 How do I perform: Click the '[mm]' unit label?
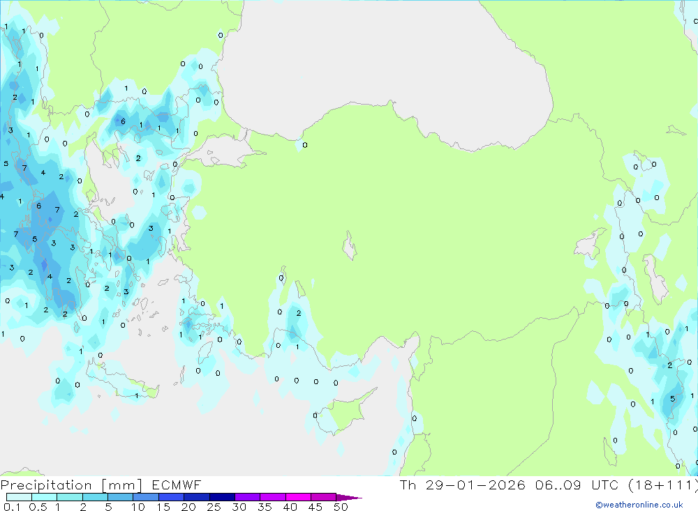coord(122,485)
